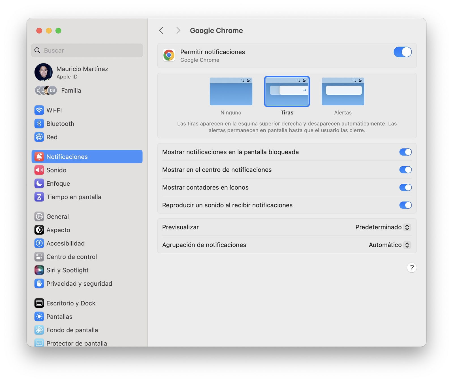Toggle Mostrar en el centro de notificaciones
This screenshot has height=382, width=453.
(405, 170)
